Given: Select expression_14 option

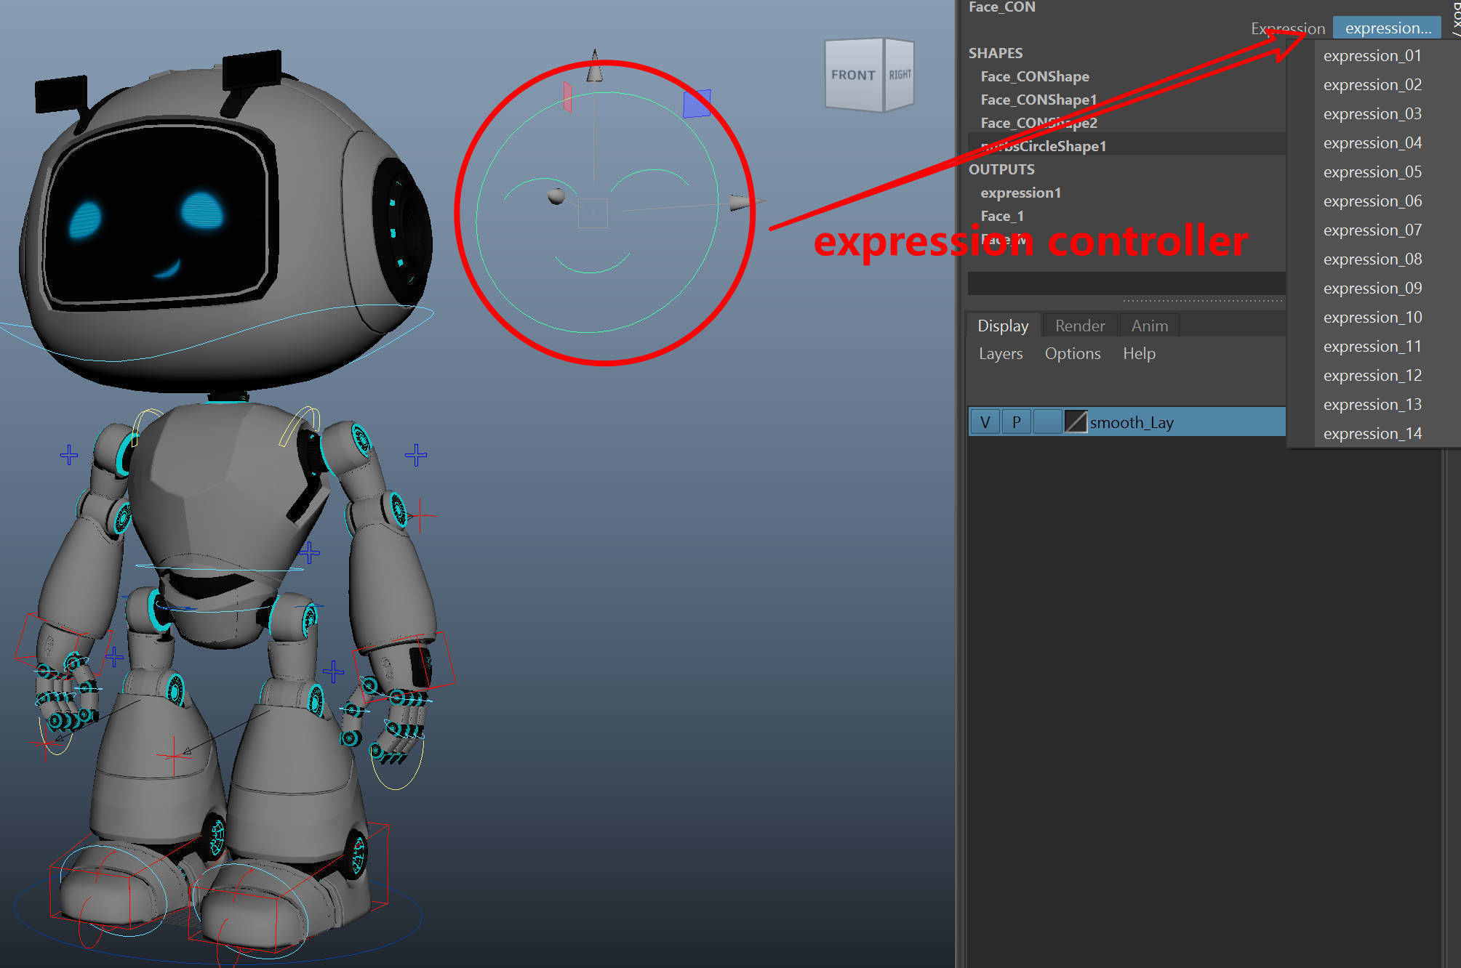Looking at the screenshot, I should click(x=1372, y=434).
